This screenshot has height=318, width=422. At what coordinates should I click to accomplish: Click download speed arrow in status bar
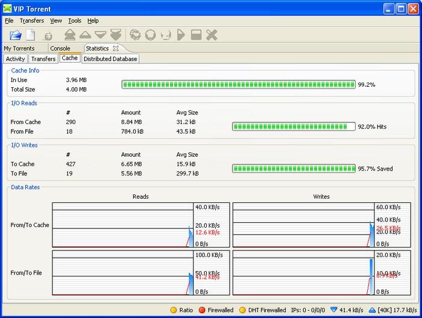tap(334, 310)
